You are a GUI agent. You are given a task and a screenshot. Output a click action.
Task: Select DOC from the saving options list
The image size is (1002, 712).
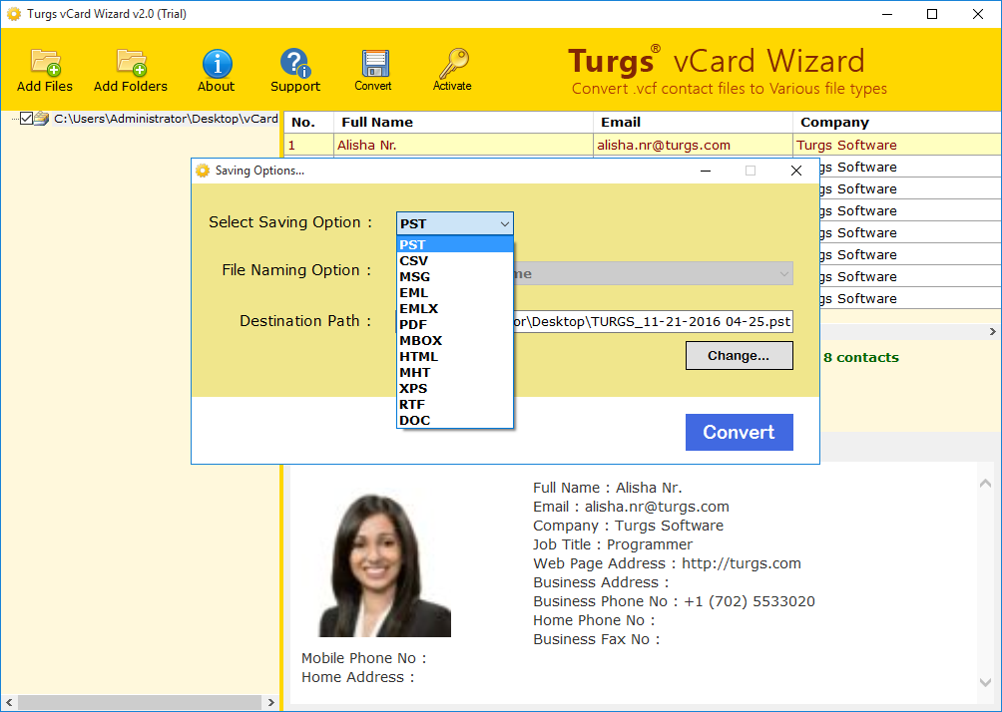pos(454,420)
